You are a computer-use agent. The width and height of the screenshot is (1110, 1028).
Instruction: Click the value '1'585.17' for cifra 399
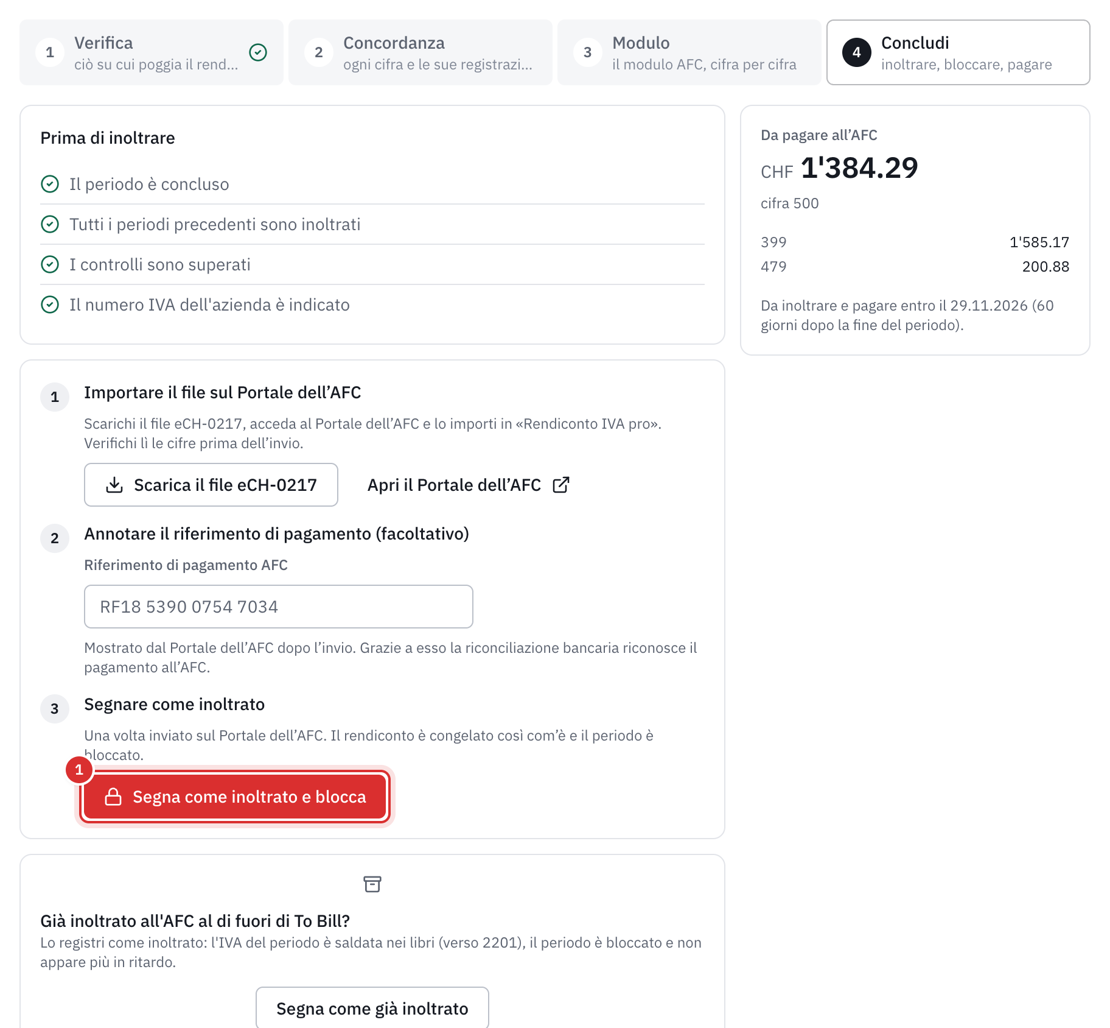(1039, 242)
